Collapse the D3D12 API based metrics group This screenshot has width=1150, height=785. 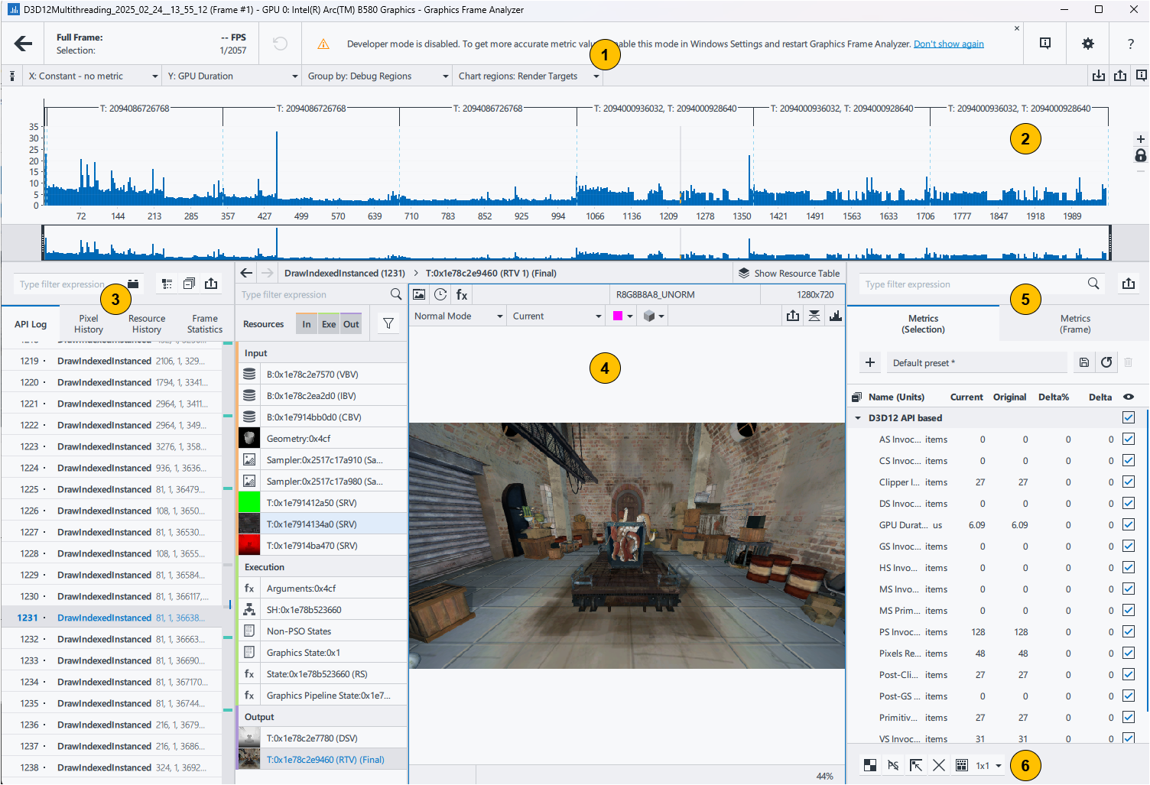[858, 418]
